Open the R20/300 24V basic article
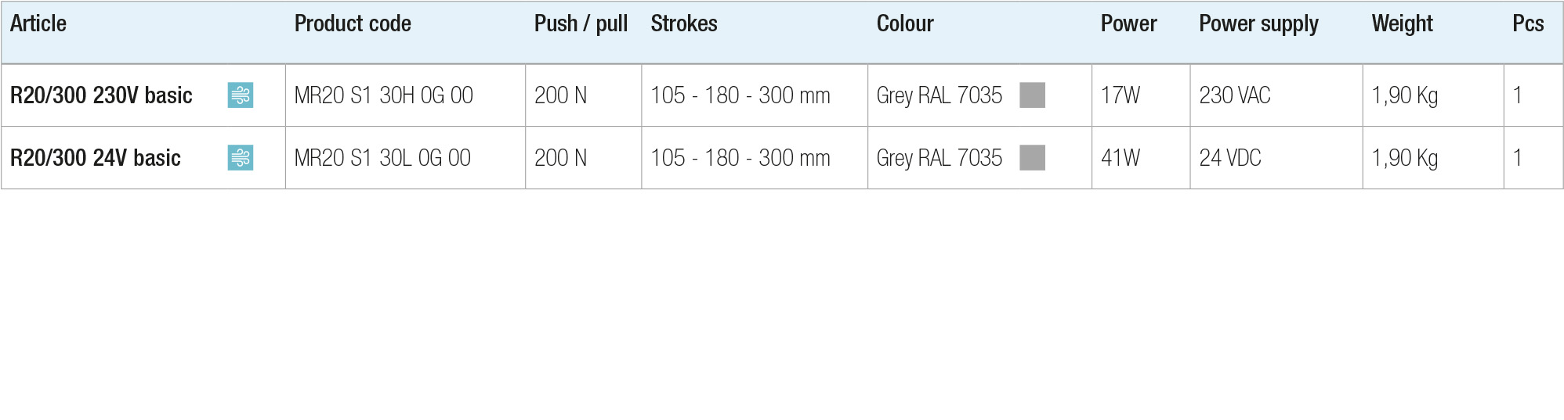This screenshot has width=1564, height=420. (x=96, y=158)
